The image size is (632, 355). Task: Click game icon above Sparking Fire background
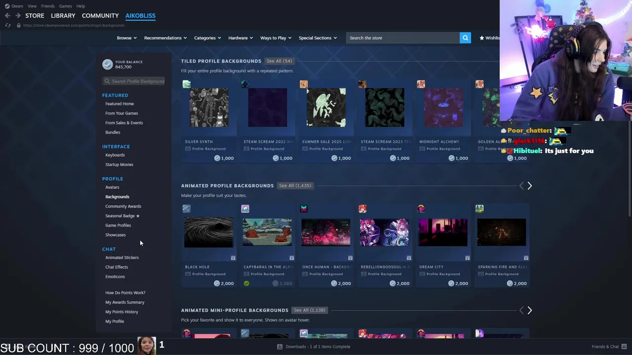[x=479, y=209]
